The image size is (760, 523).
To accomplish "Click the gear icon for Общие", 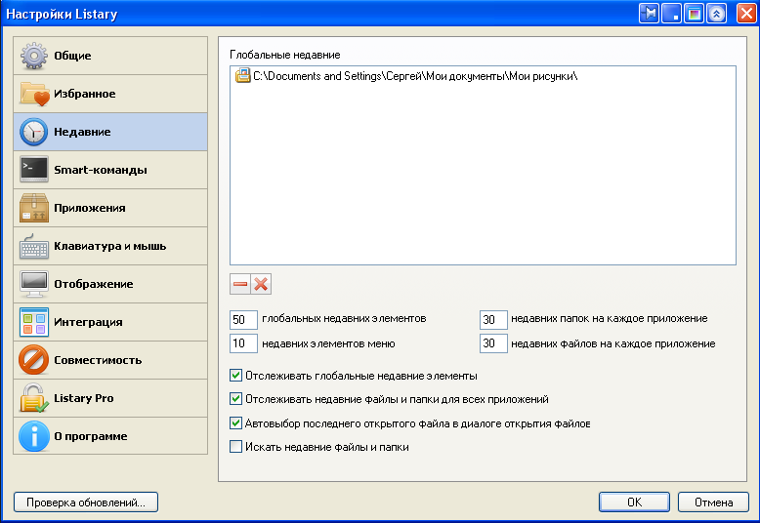I will click(34, 56).
